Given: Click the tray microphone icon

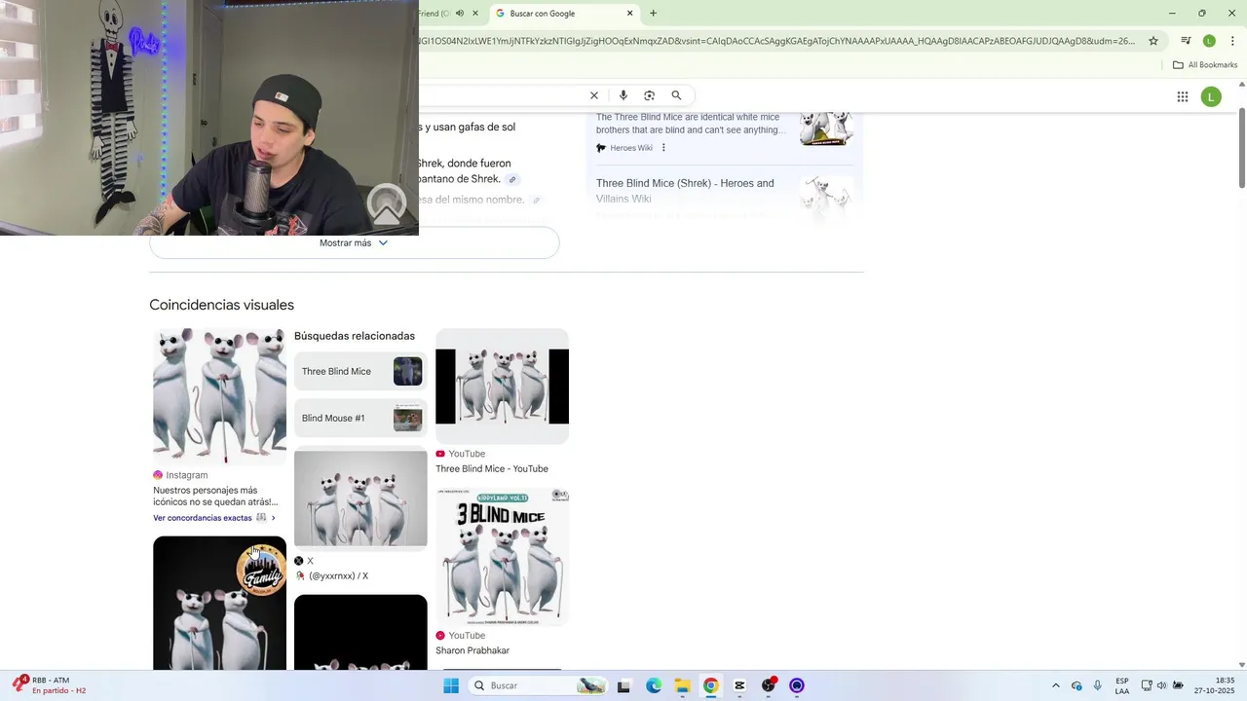Looking at the screenshot, I should click(1098, 685).
